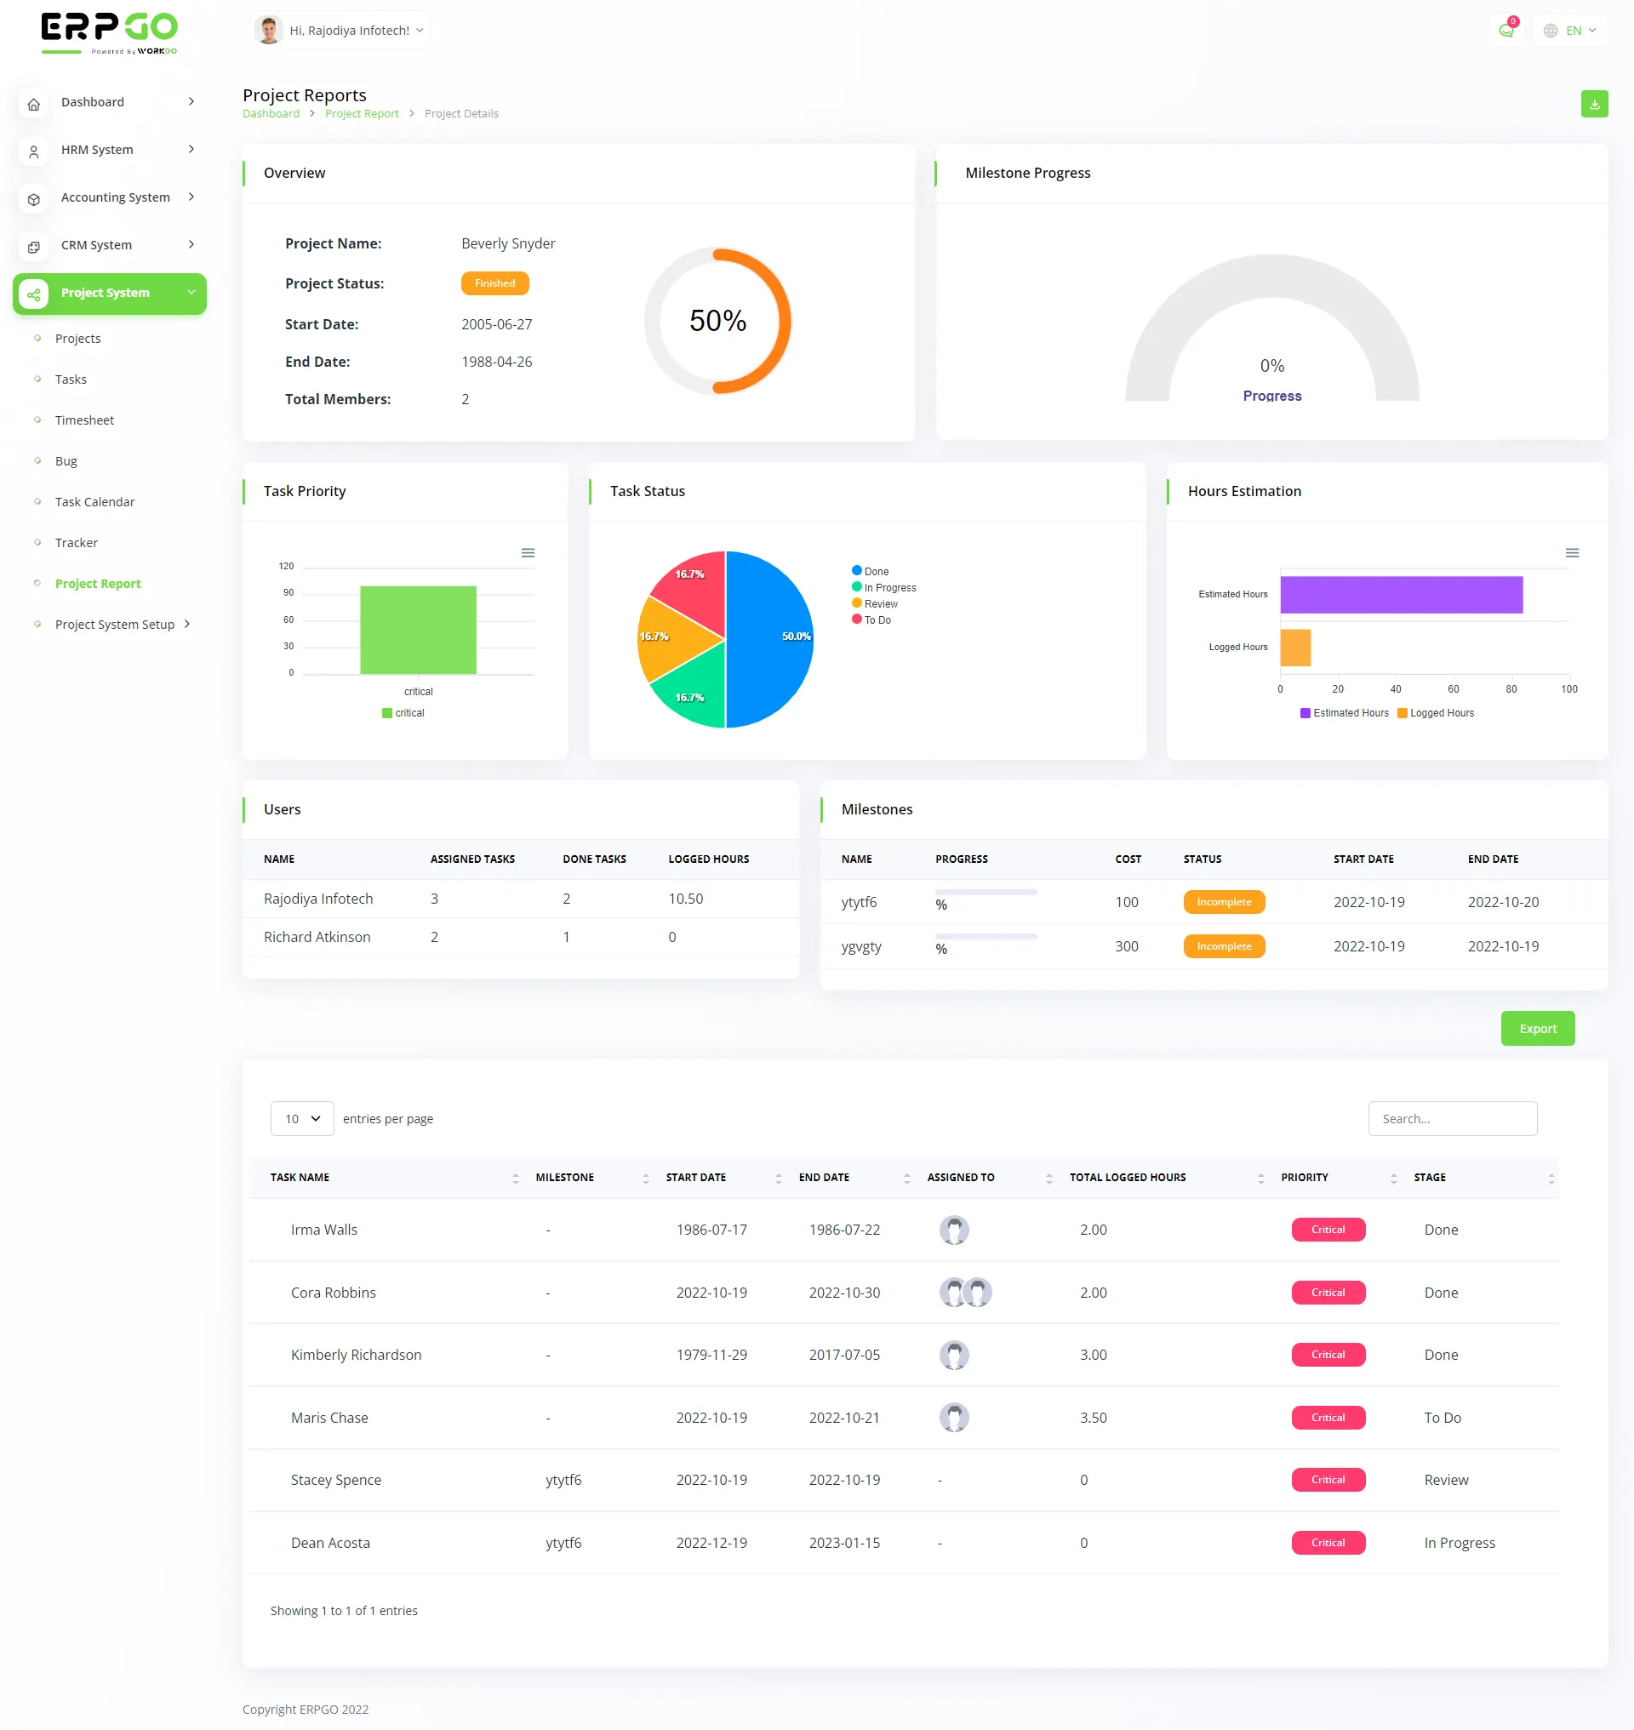Image resolution: width=1634 pixels, height=1730 pixels.
Task: Select the HRM System icon
Action: [x=33, y=151]
